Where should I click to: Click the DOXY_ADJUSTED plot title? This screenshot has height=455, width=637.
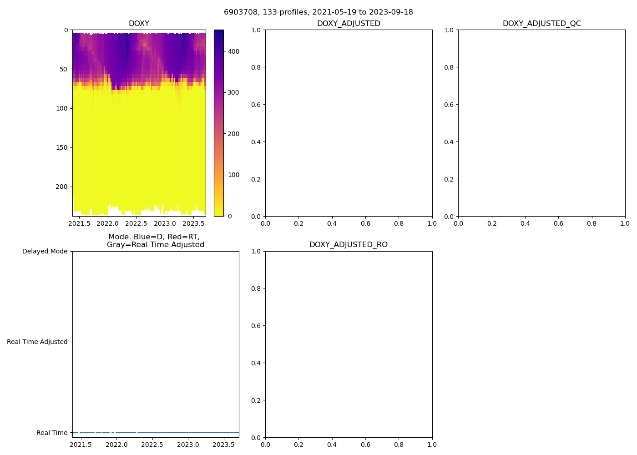click(x=349, y=24)
